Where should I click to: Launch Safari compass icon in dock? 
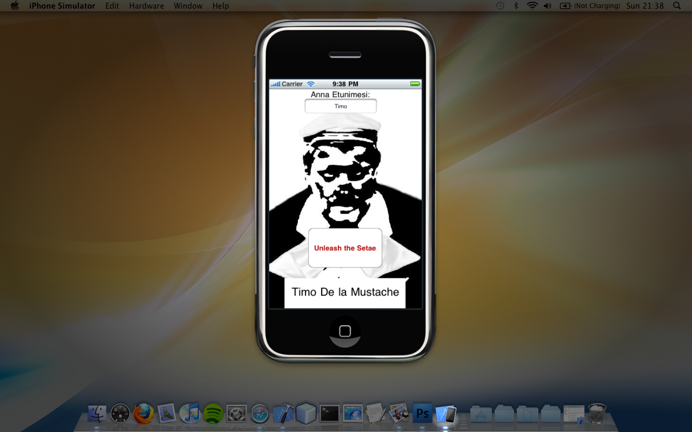pyautogui.click(x=260, y=414)
